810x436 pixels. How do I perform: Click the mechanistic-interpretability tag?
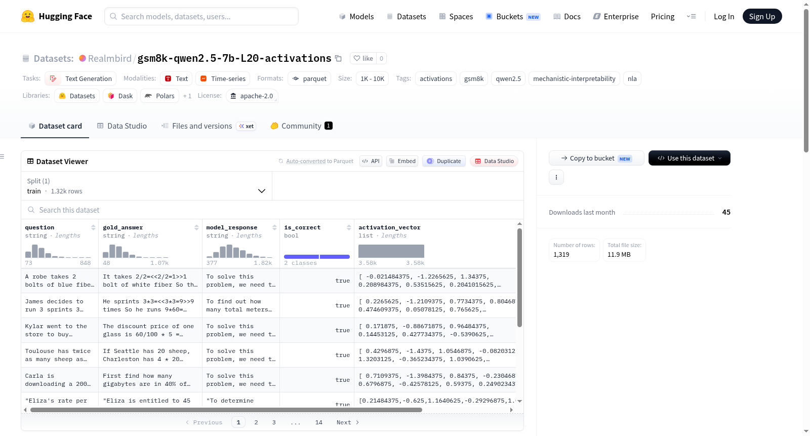pyautogui.click(x=574, y=78)
